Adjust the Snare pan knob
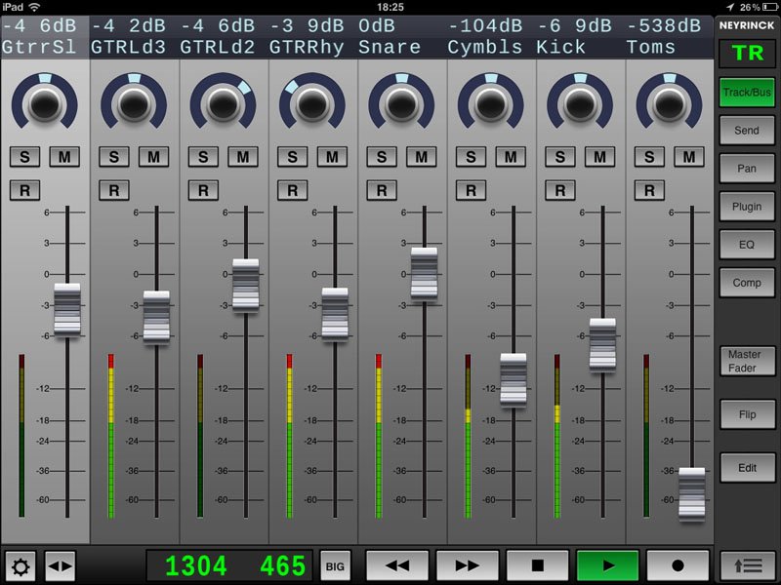This screenshot has height=585, width=781. (401, 104)
